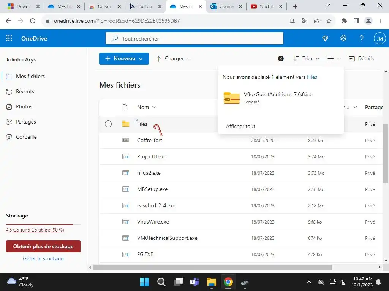Click the share page icon
389x291 pixels.
(x=317, y=21)
